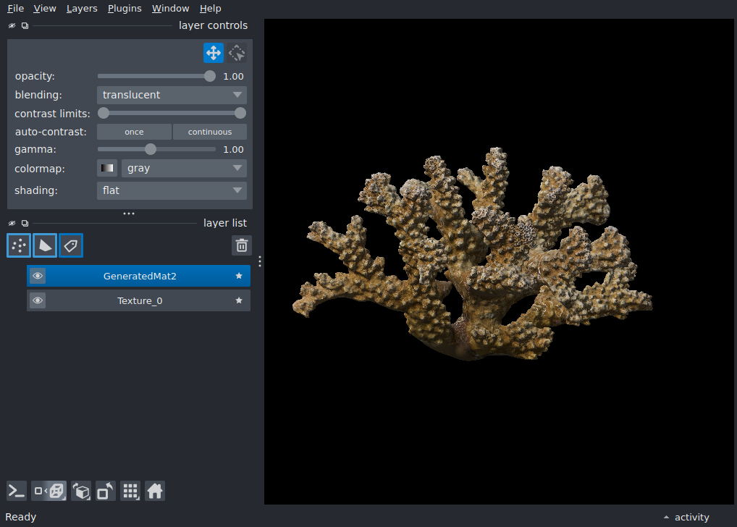Screen dimensions: 737x527
Task: Click the Ready status text
Action: point(21,517)
